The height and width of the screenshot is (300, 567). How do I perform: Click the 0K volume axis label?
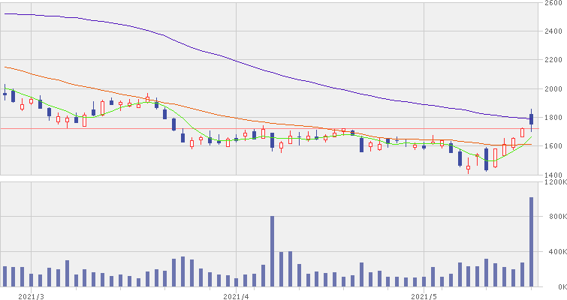[557, 287]
